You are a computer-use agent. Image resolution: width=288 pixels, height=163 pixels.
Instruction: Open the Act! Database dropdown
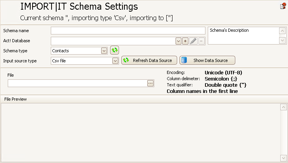pyautogui.click(x=178, y=41)
